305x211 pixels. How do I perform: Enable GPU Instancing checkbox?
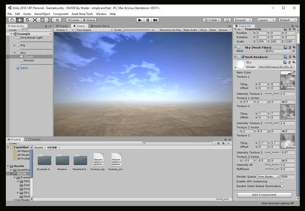(282, 181)
